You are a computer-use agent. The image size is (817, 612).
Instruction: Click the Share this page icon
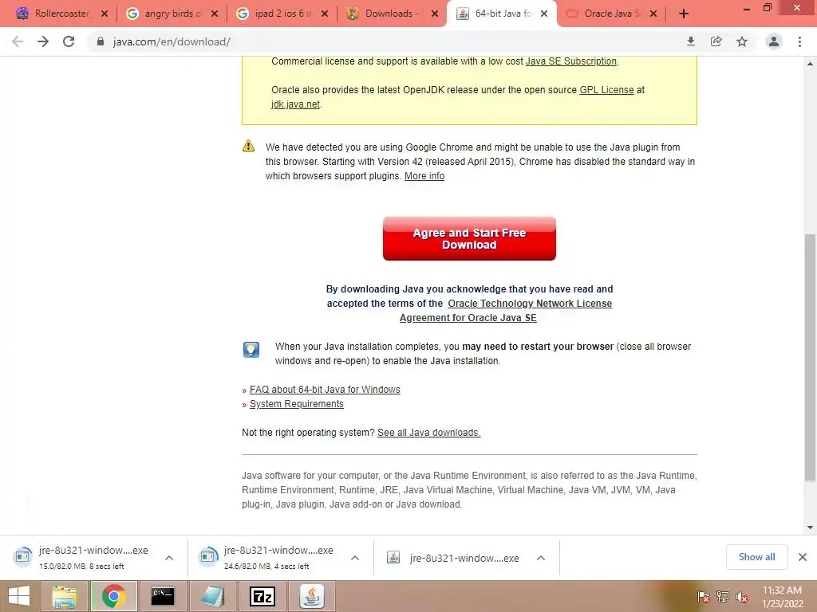click(716, 41)
